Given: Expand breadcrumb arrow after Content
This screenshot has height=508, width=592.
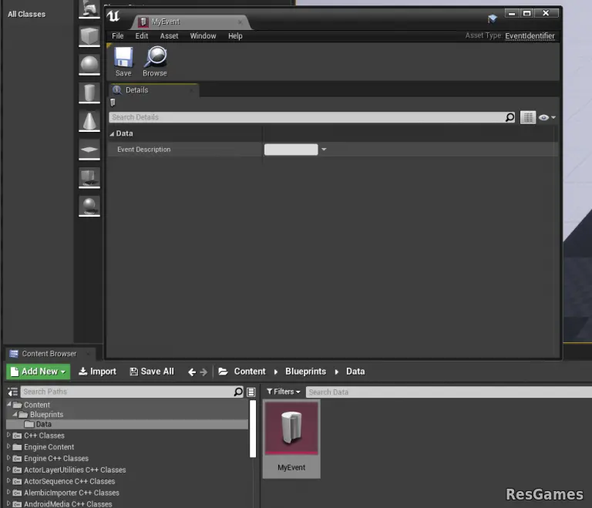Looking at the screenshot, I should point(276,372).
